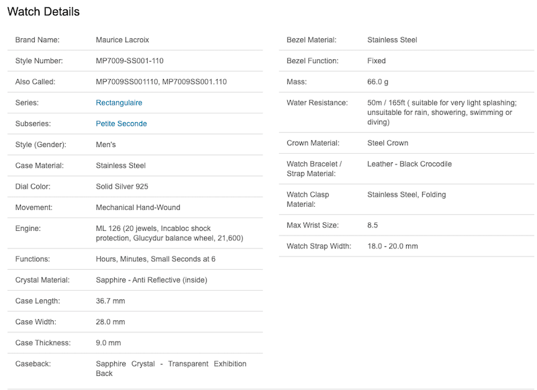Click the brand value Maurice Lacroix
The height and width of the screenshot is (390, 537).
[122, 40]
